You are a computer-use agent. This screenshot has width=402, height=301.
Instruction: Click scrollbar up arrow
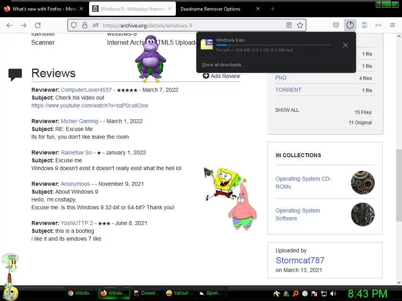tap(399, 36)
